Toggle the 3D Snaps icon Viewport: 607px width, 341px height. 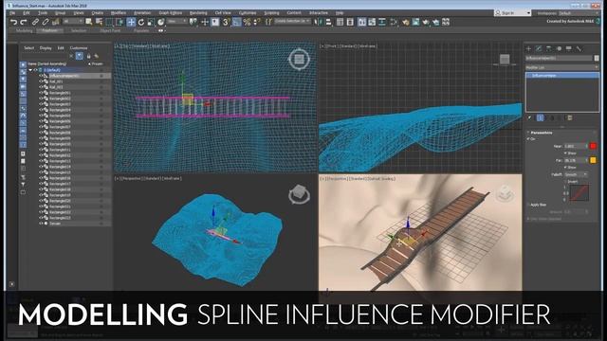[x=226, y=22]
